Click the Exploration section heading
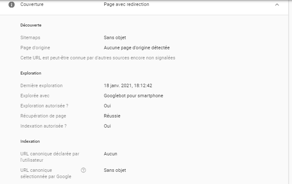The width and height of the screenshot is (292, 184). pyautogui.click(x=31, y=73)
